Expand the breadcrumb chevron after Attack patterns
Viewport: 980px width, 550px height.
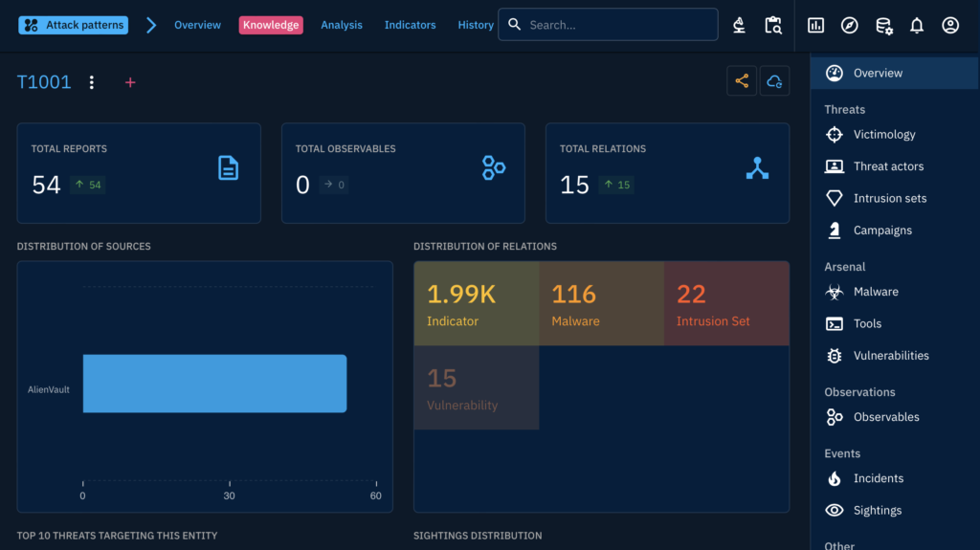151,25
